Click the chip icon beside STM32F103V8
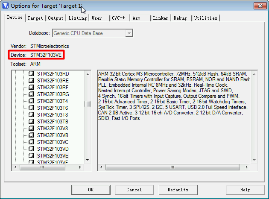The image size is (269, 199). pos(31,128)
